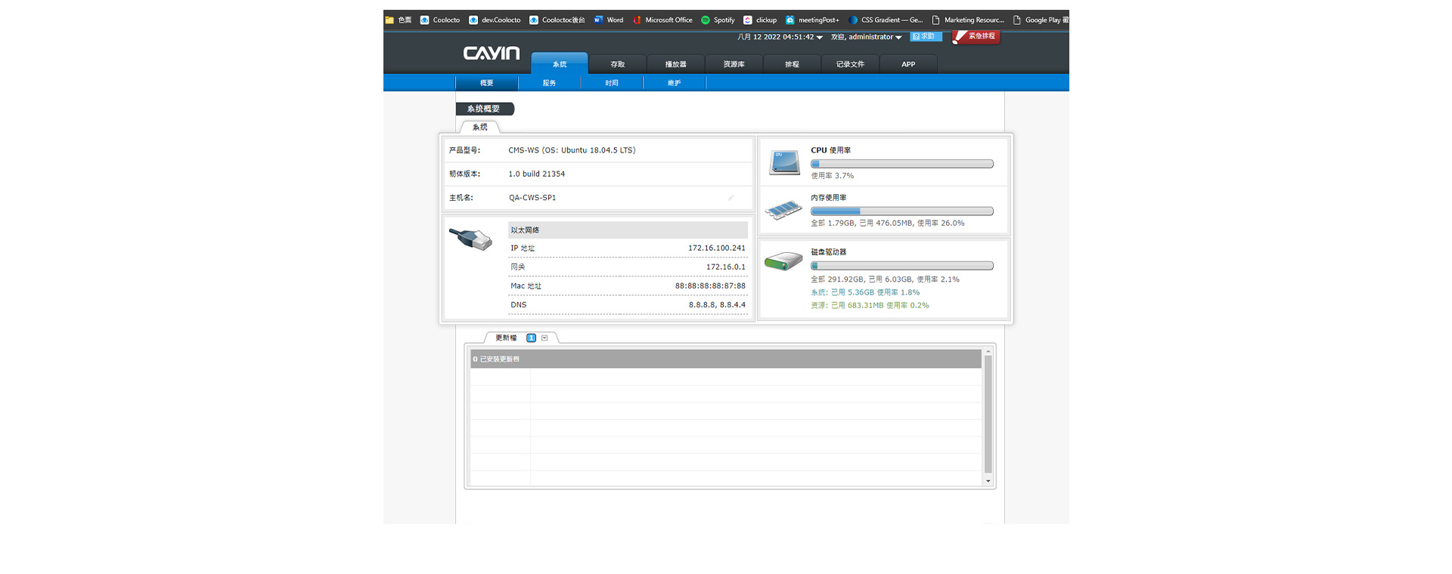Collapse the 更新檔 panel with minus icon

(x=544, y=338)
